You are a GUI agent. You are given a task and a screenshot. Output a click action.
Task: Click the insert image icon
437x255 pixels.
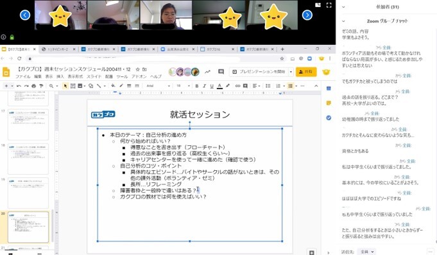[80, 86]
